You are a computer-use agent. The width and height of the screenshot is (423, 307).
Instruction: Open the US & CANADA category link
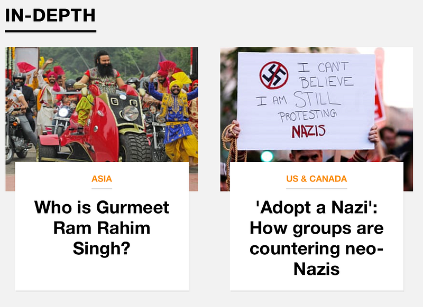316,179
